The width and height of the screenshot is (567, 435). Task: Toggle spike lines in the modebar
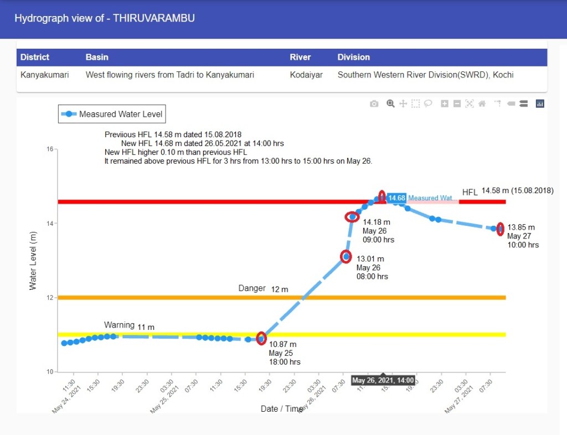(498, 103)
